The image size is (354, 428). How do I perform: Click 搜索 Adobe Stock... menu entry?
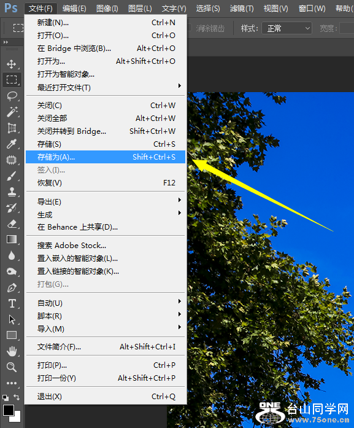point(106,246)
